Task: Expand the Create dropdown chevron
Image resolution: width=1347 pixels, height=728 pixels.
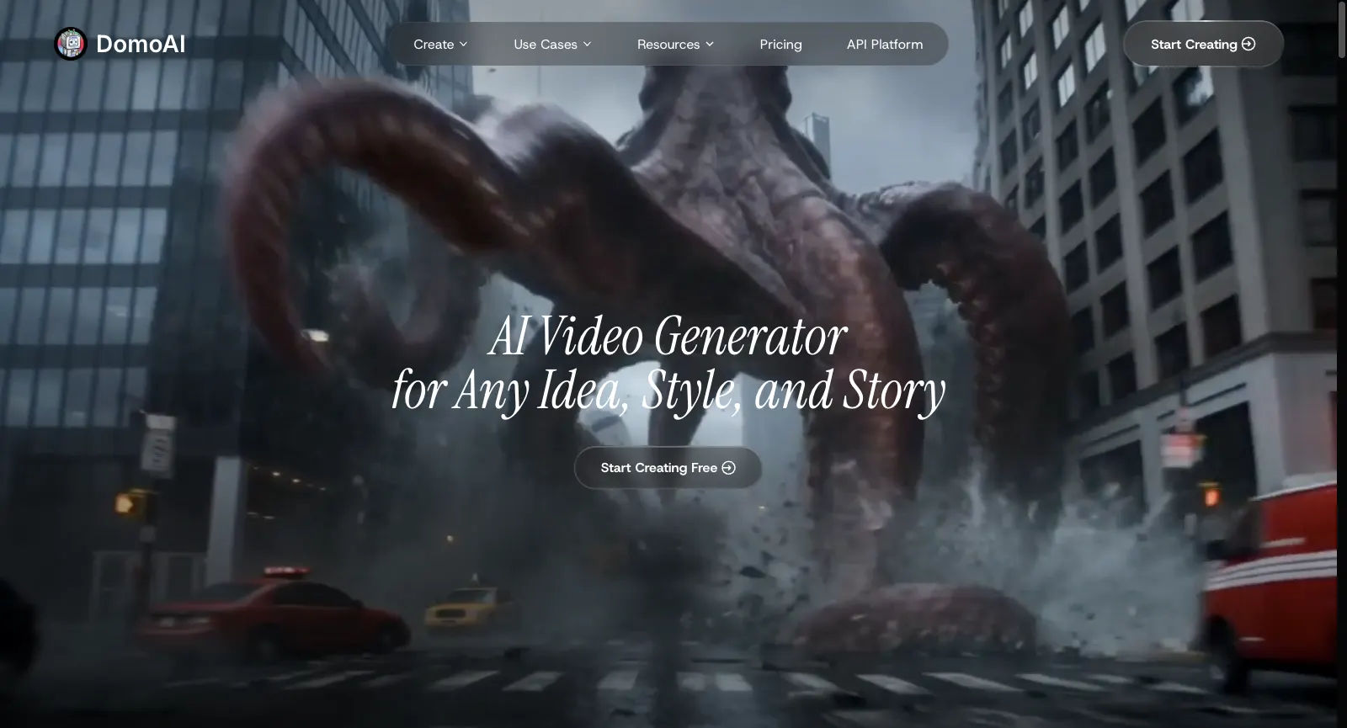Action: pos(463,45)
